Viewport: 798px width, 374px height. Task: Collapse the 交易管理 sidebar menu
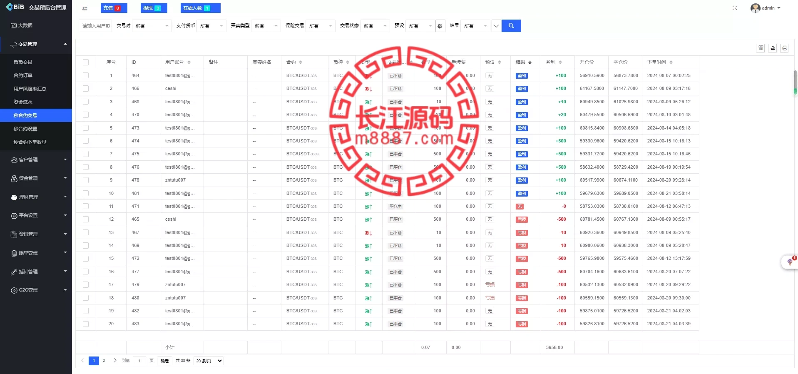(x=36, y=44)
